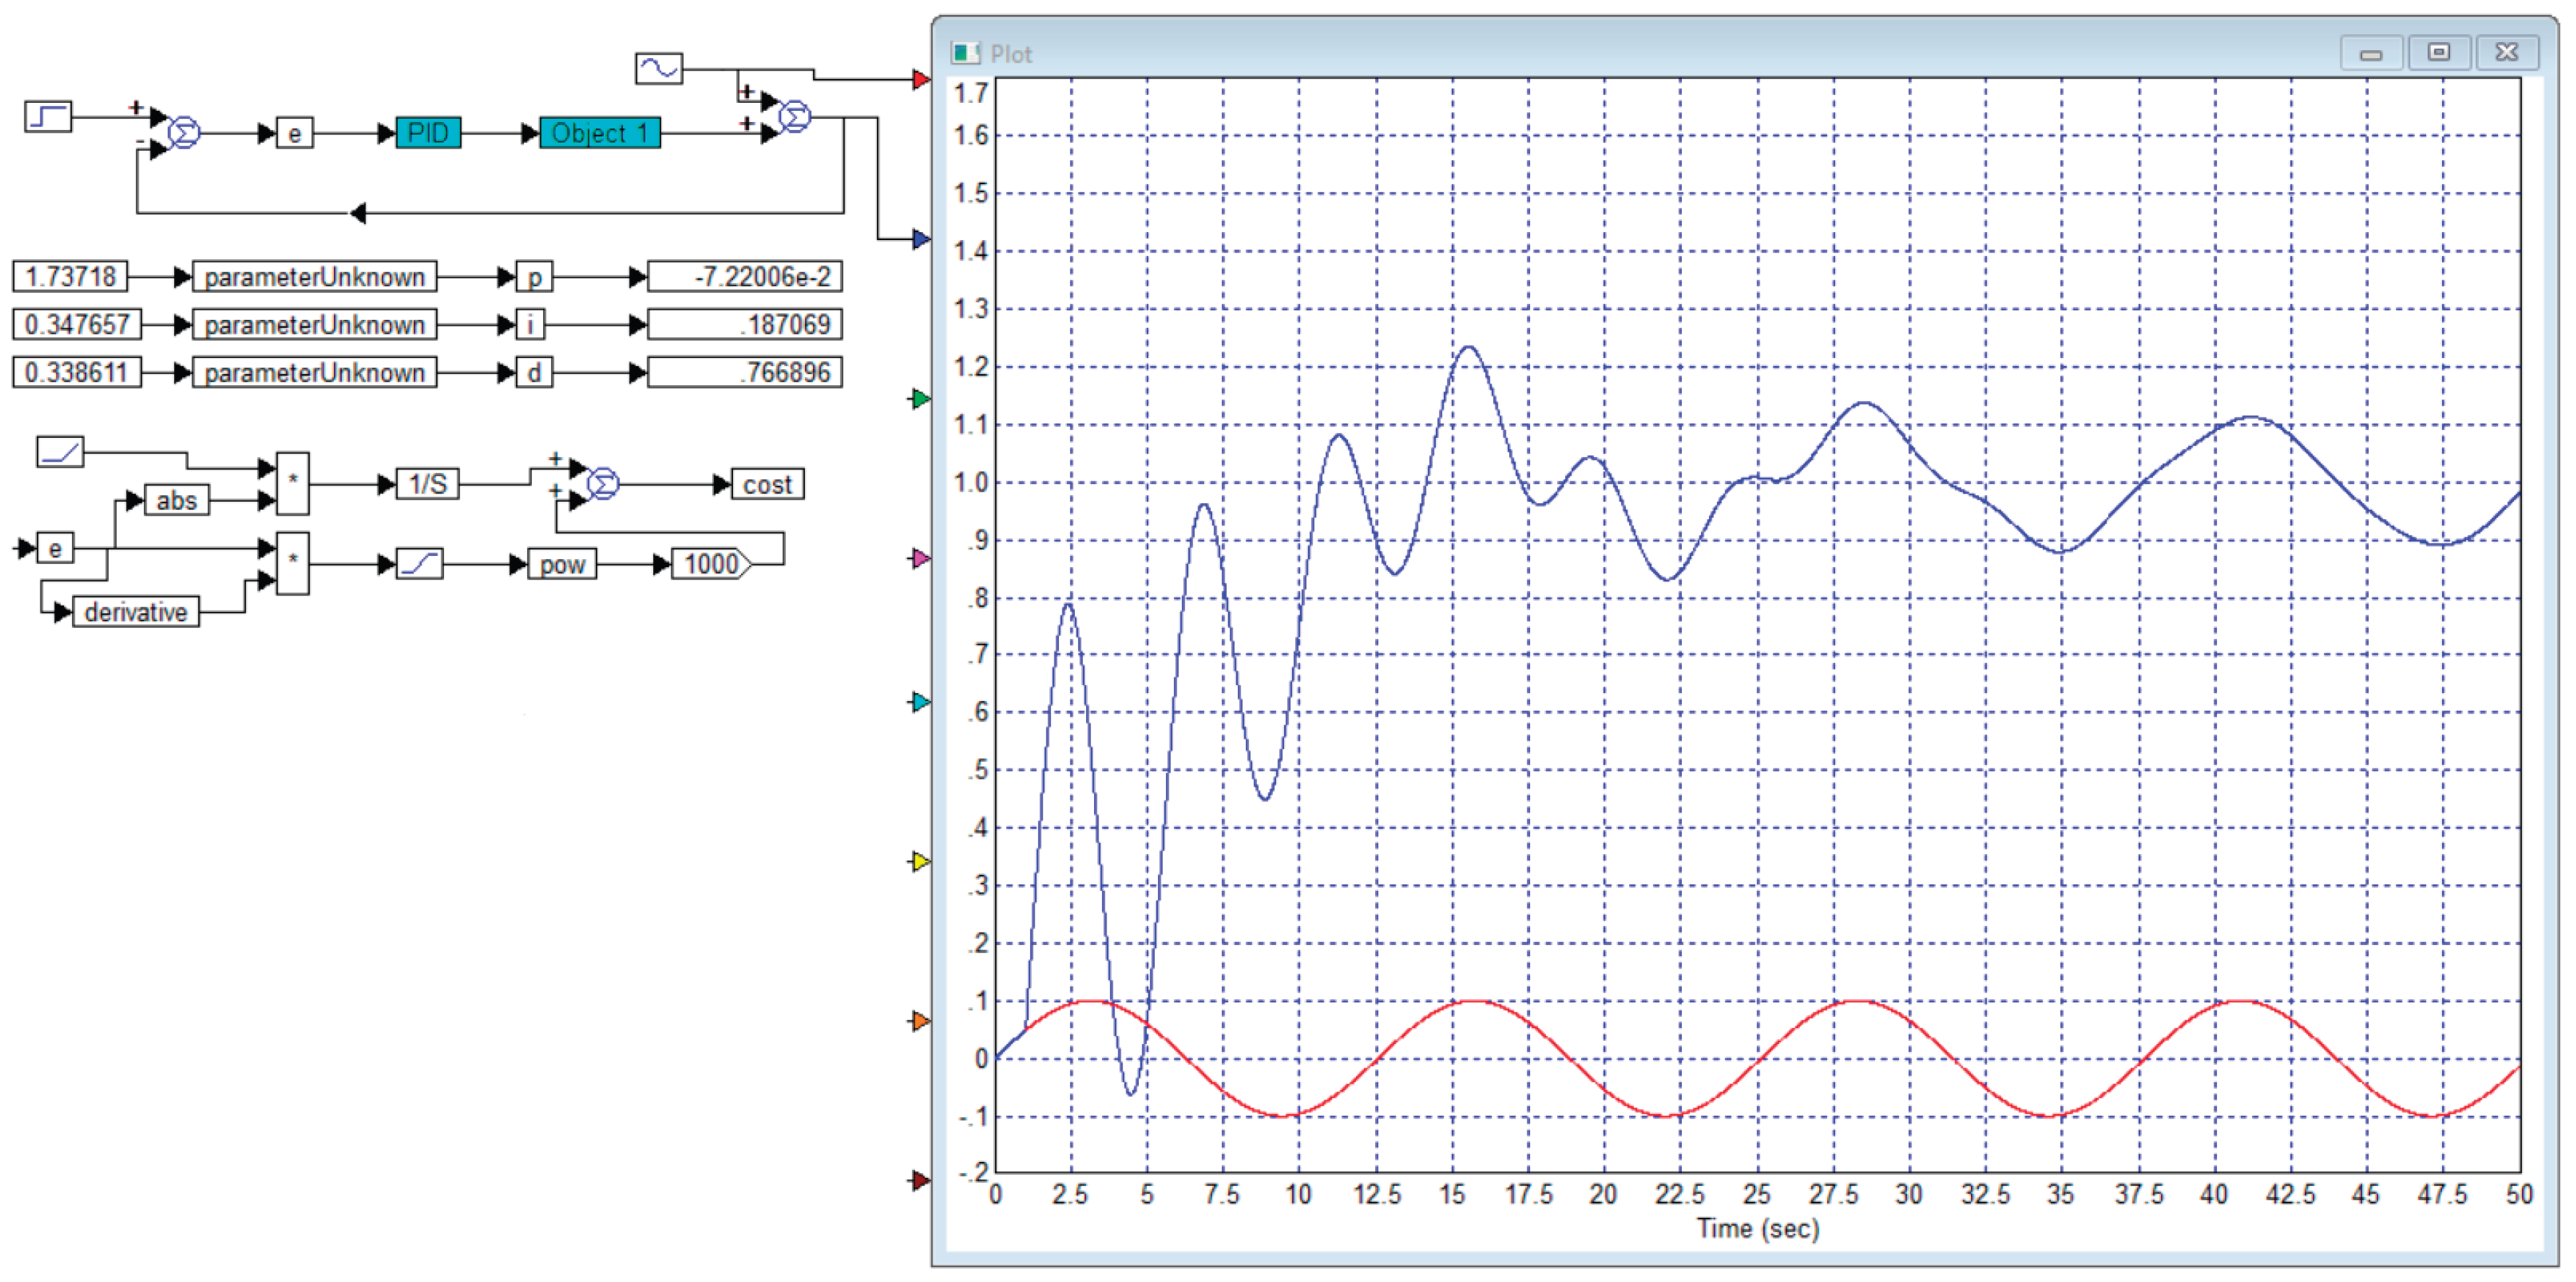
Task: Click the limit block before pow
Action: click(x=420, y=564)
